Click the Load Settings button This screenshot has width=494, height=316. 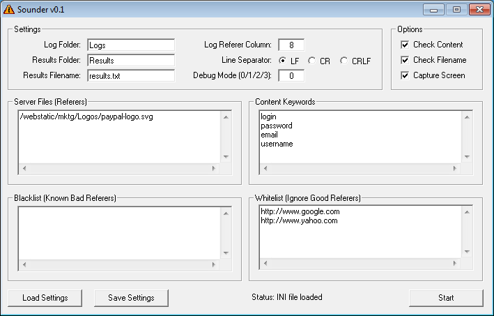[45, 298]
